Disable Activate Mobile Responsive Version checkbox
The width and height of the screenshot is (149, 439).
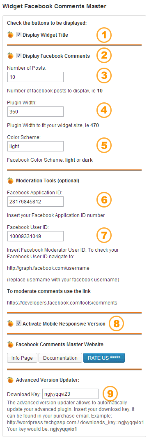[x=18, y=323]
